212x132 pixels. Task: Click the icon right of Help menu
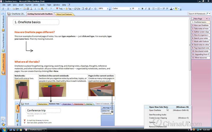69,5
